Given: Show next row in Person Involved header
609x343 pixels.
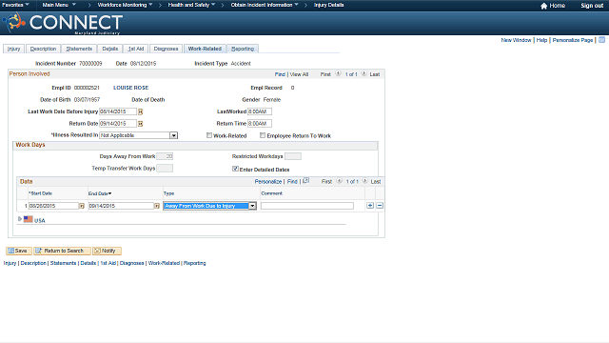Looking at the screenshot, I should pyautogui.click(x=363, y=73).
